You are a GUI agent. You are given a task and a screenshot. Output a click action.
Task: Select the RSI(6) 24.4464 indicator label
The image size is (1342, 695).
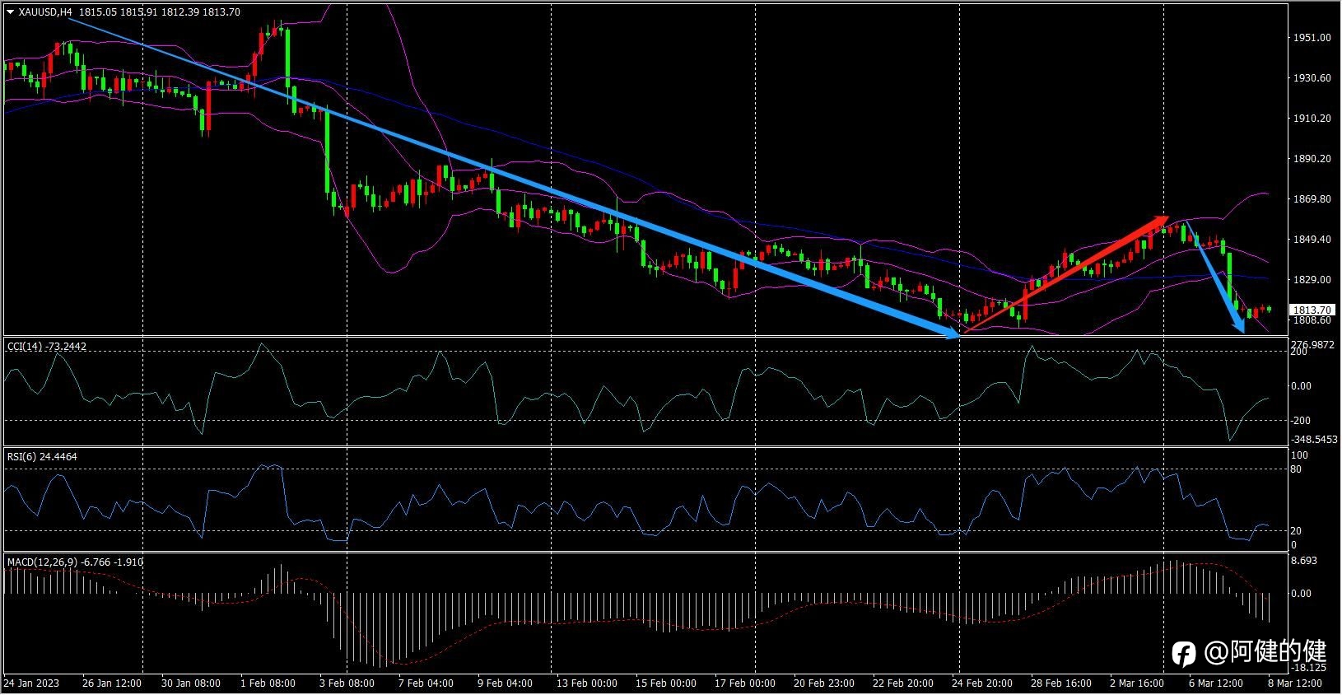(x=42, y=456)
